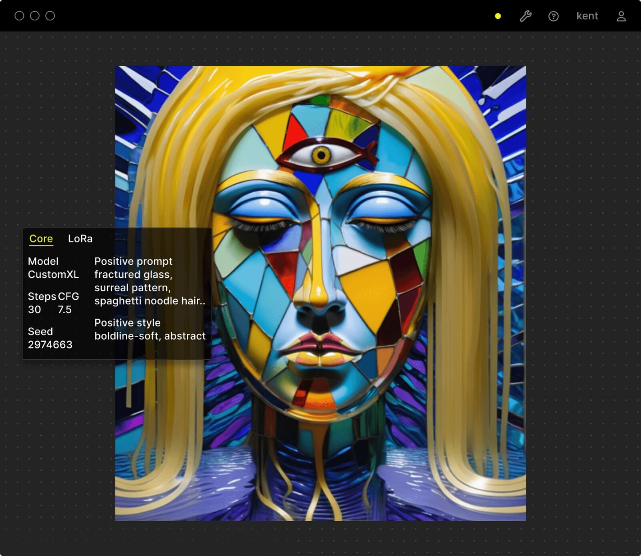Click the third window control circle
The image size is (641, 556).
(50, 16)
